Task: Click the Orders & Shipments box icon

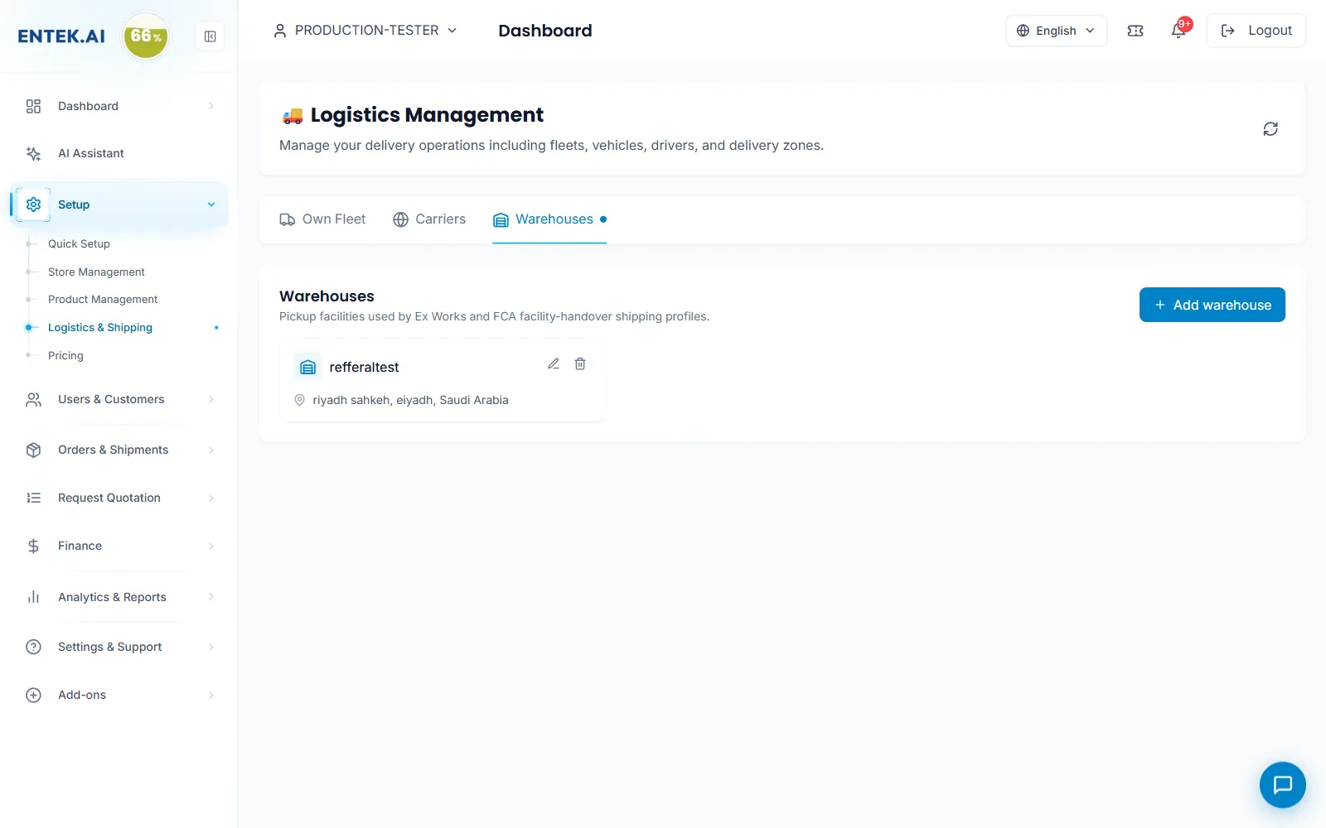Action: [33, 450]
